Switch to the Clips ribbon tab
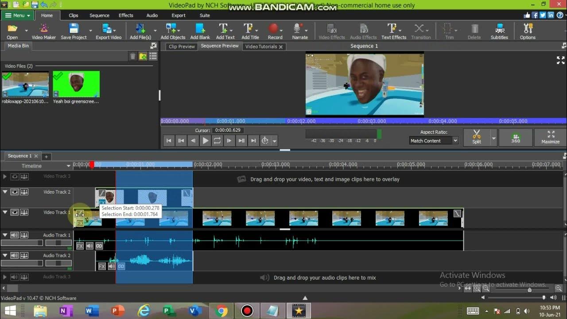The image size is (567, 319). tap(74, 15)
